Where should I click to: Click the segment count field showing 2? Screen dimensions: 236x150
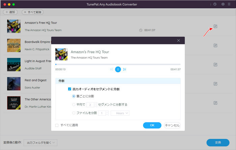tap(90, 105)
